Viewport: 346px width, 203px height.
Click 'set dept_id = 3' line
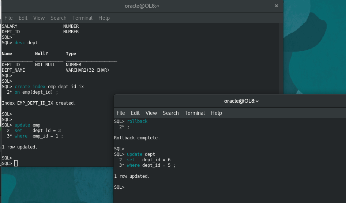coord(38,131)
